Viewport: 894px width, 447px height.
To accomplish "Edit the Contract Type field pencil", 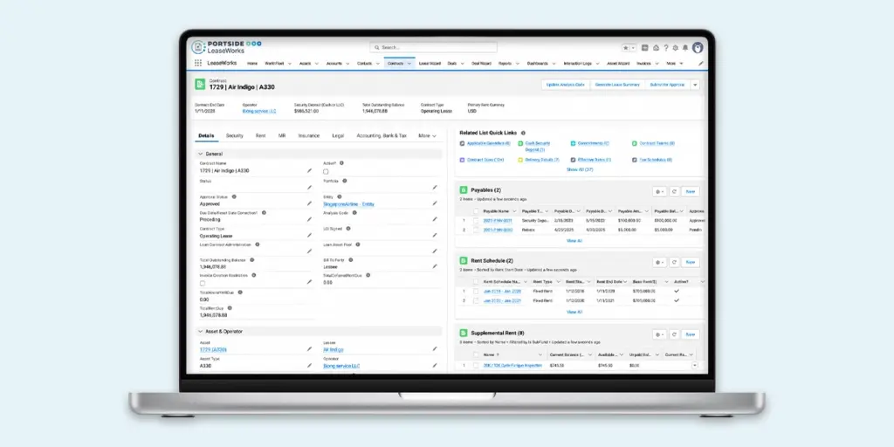I will (310, 235).
